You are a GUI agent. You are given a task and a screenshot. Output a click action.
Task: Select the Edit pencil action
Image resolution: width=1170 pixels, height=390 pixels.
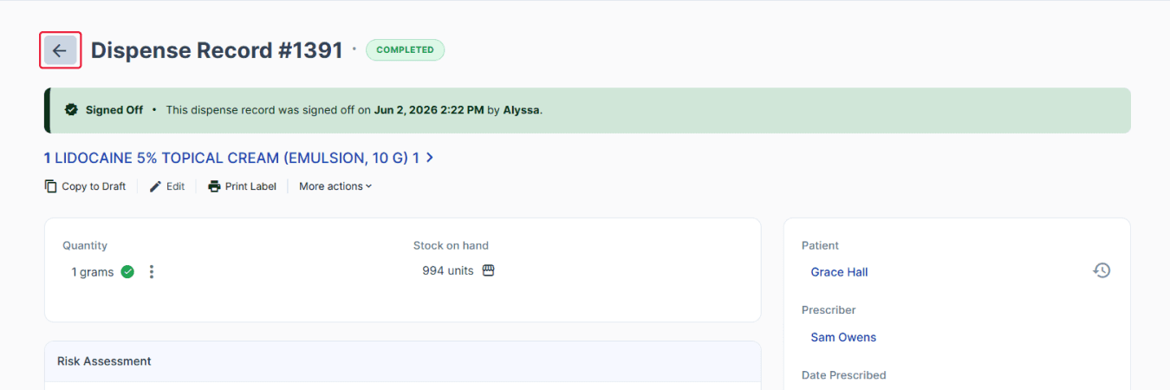click(156, 186)
